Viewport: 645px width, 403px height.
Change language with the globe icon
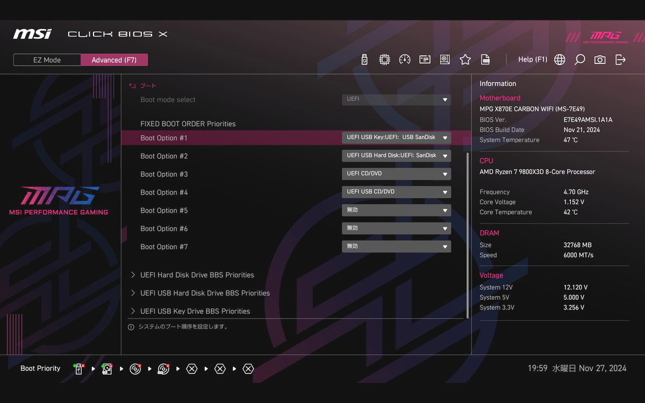click(560, 60)
